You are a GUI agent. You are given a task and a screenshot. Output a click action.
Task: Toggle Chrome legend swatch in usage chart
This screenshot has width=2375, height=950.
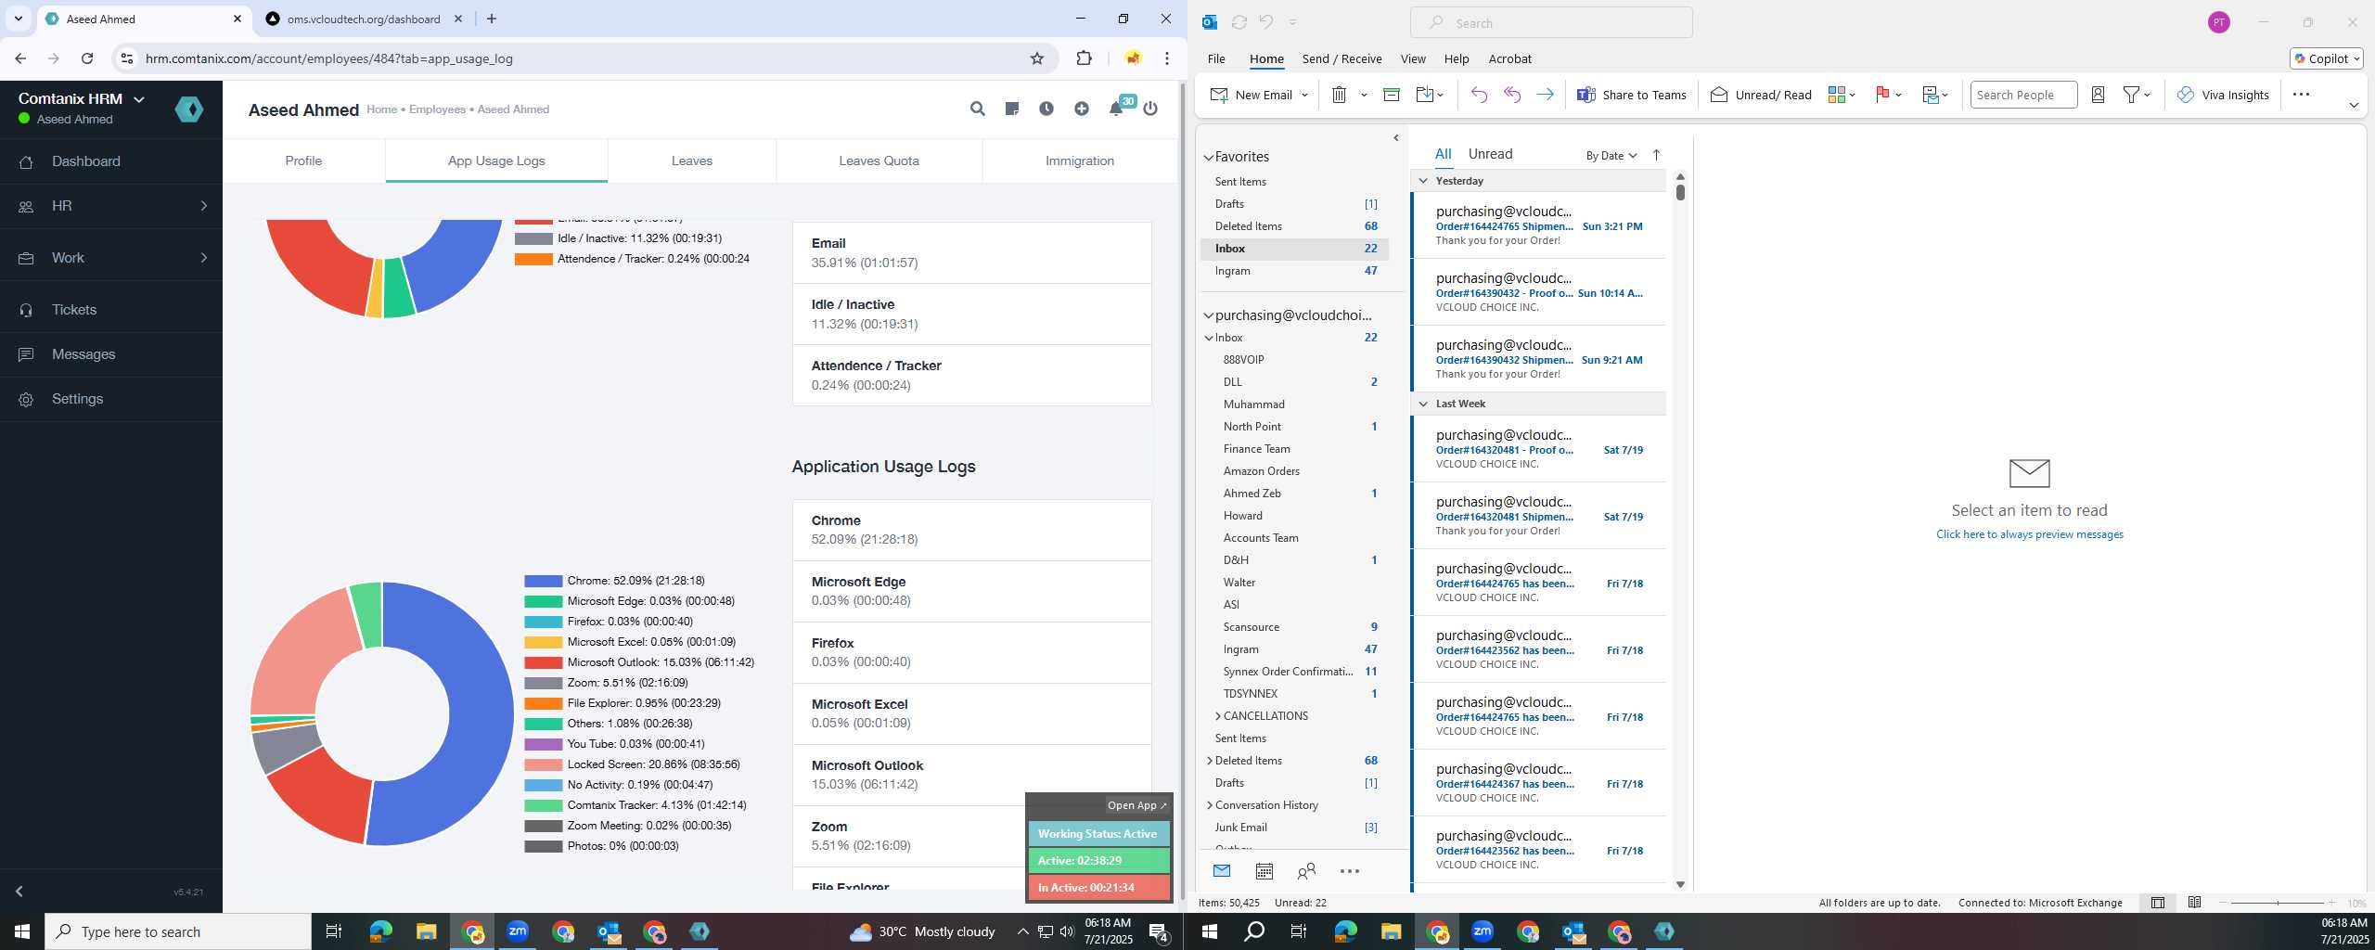pyautogui.click(x=543, y=581)
